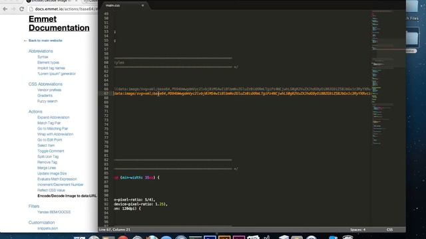Open the Increment/Decrement Number page
The image size is (426, 239).
pyautogui.click(x=61, y=185)
